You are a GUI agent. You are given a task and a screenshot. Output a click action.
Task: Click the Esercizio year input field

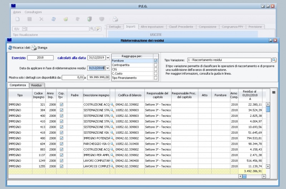pyautogui.click(x=40, y=58)
